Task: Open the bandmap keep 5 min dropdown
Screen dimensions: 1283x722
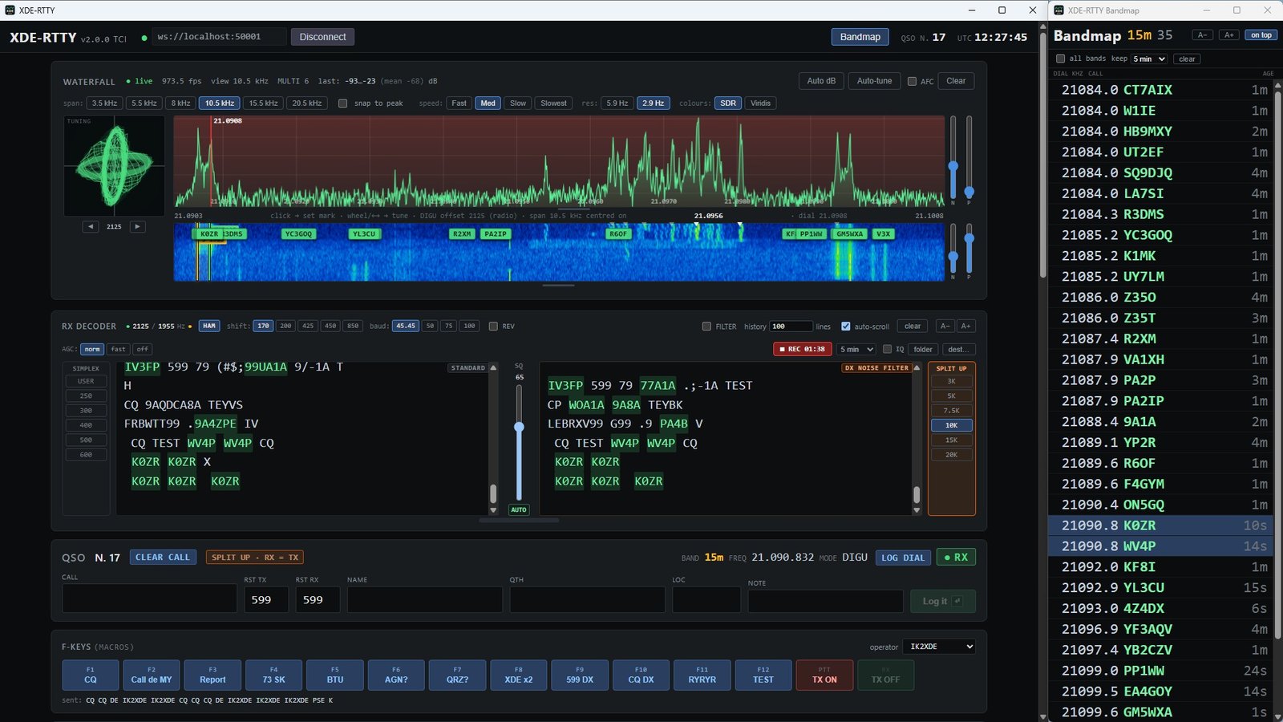Action: (x=1149, y=59)
